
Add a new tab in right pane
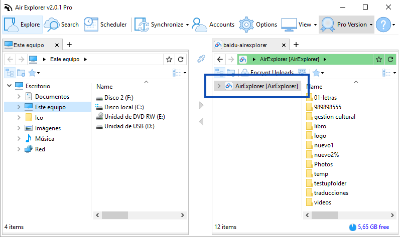coord(296,45)
